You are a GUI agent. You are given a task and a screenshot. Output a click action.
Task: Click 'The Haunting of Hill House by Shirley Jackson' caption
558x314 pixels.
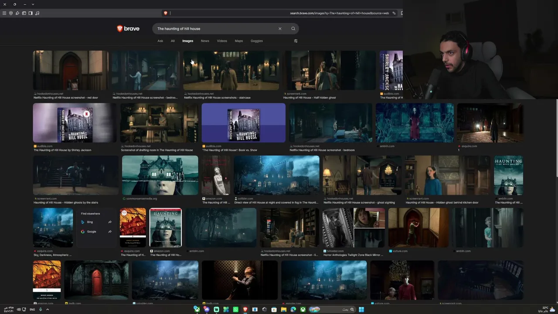[x=62, y=150]
